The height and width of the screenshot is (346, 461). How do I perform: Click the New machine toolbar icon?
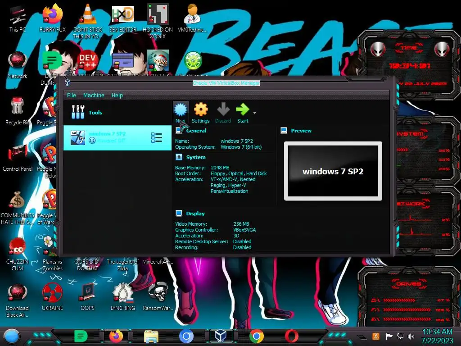[x=180, y=113]
